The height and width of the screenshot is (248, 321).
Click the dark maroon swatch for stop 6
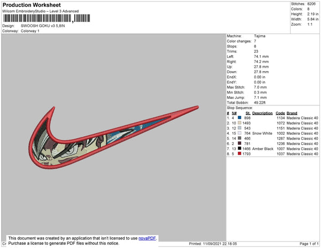(x=240, y=143)
